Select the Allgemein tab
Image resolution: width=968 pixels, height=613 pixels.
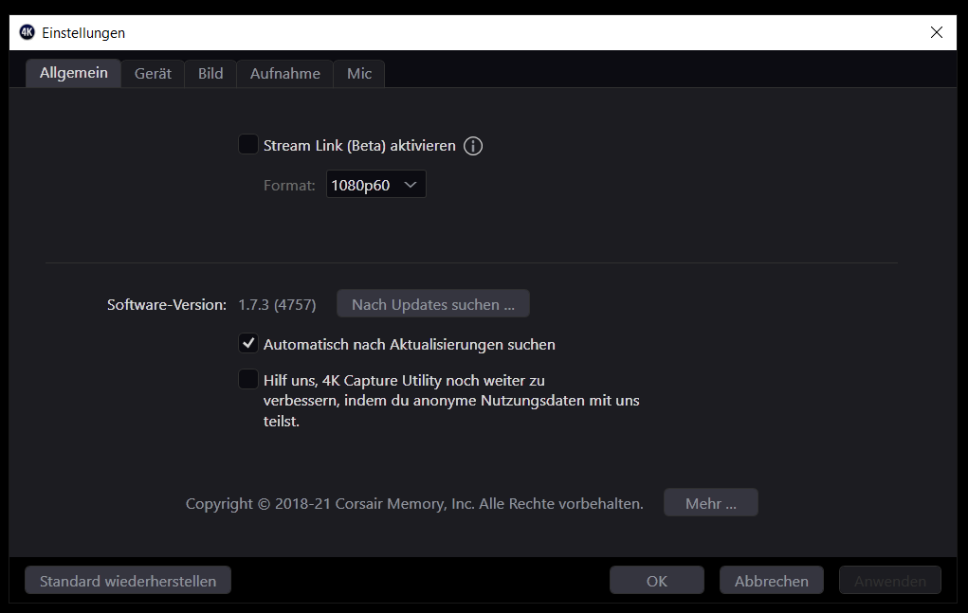click(74, 74)
